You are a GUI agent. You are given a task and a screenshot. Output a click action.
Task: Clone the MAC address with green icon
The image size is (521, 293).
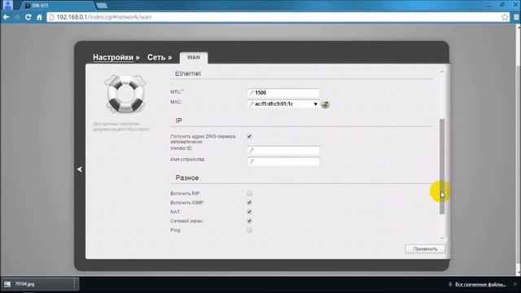(x=326, y=104)
